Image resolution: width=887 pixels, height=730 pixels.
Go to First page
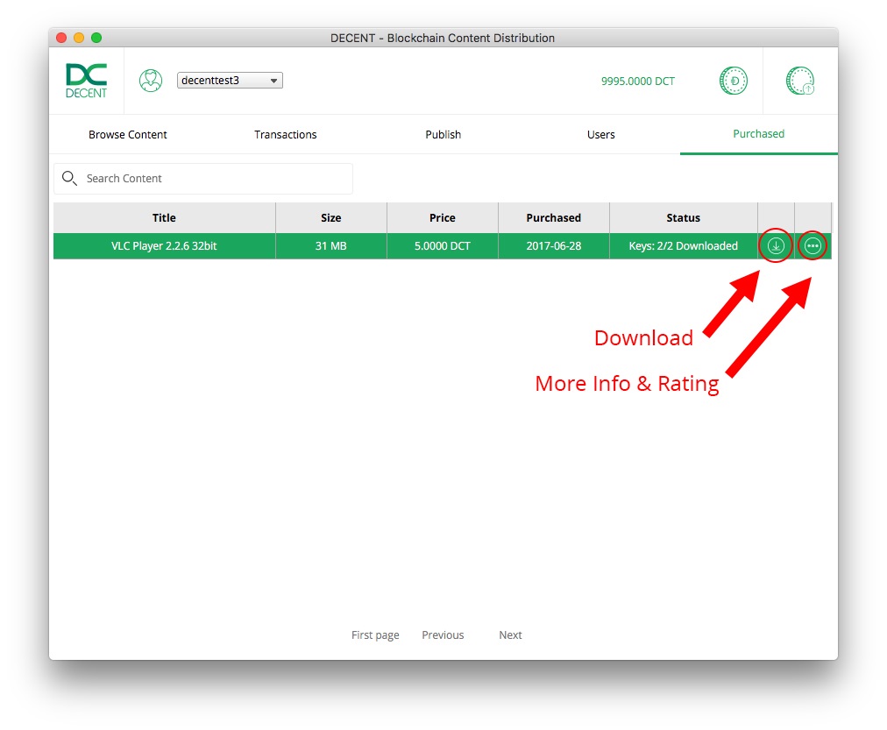point(375,635)
